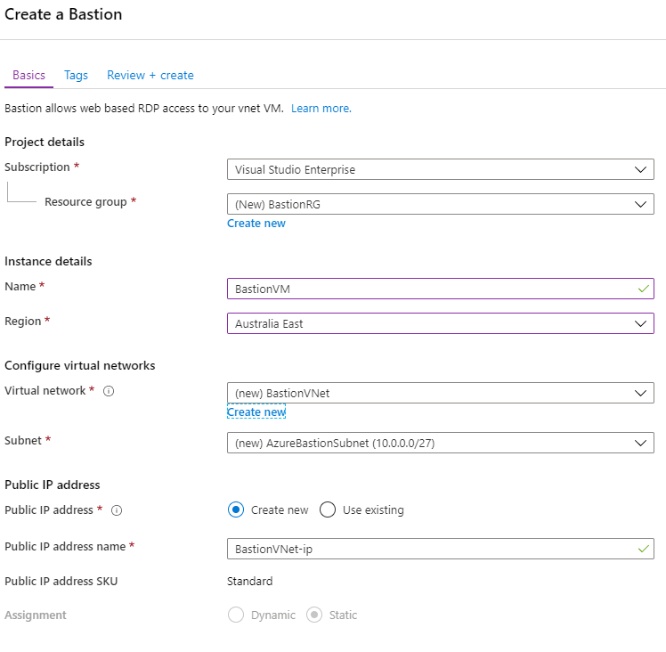Viewport: 666px width, 652px height.
Task: Open the Virtual network dropdown showing BastionVNet
Action: tap(441, 393)
